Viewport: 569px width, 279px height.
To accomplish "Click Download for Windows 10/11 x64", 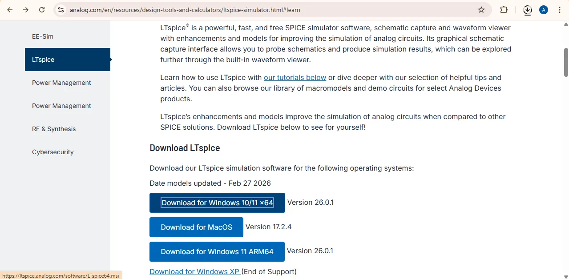I will (x=217, y=203).
